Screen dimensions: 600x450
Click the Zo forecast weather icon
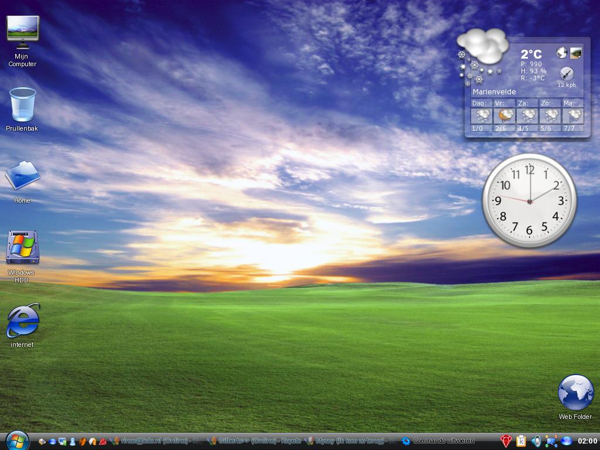tap(550, 115)
